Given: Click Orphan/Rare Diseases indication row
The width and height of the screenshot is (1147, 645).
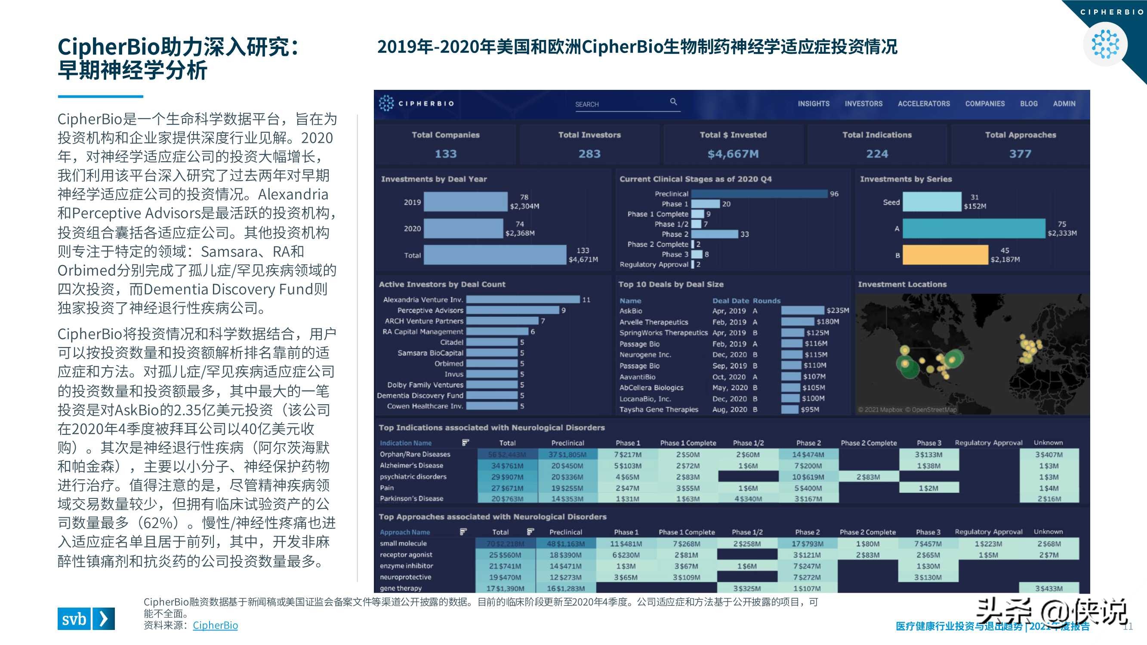Looking at the screenshot, I should point(728,455).
